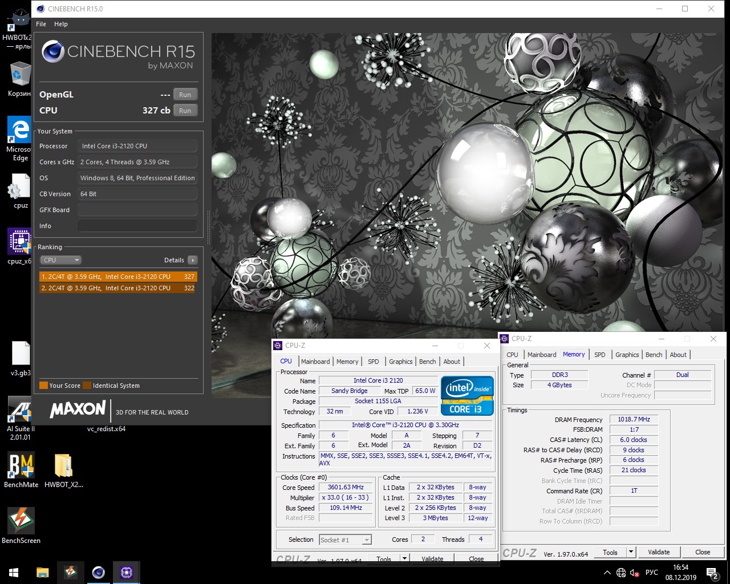
Task: Click the Cinebench title bar app icon
Action: (x=40, y=9)
